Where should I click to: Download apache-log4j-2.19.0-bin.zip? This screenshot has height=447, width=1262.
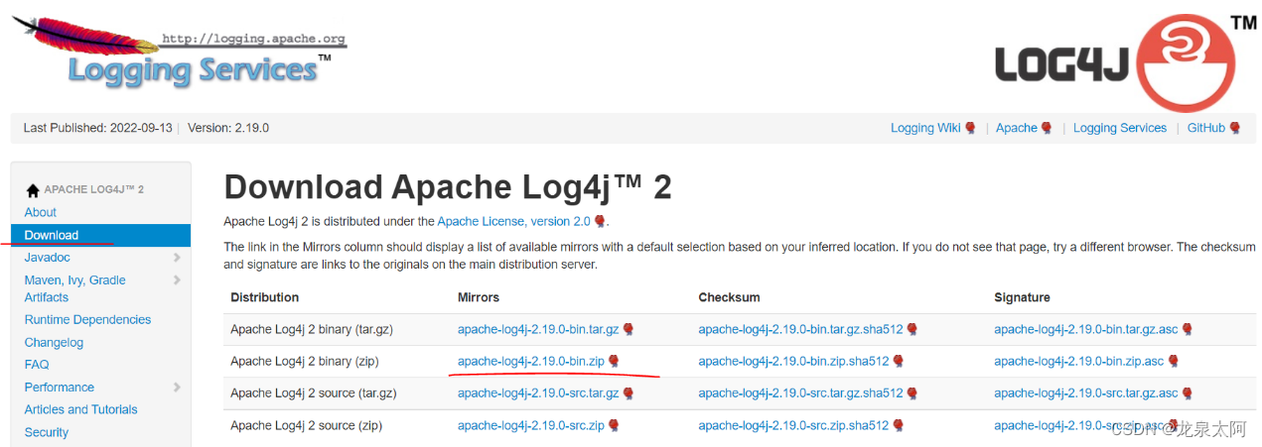tap(531, 361)
